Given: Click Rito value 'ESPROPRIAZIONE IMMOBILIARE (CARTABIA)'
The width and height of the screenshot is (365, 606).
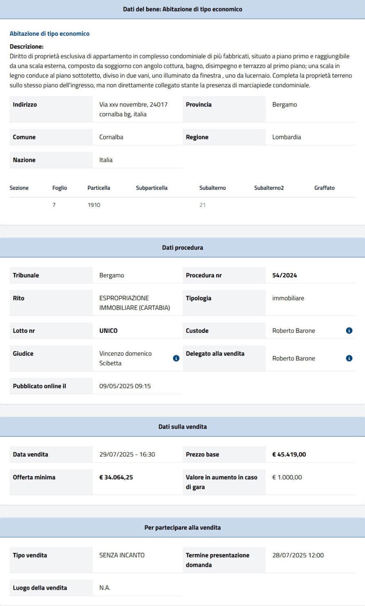Looking at the screenshot, I should click(x=135, y=303).
